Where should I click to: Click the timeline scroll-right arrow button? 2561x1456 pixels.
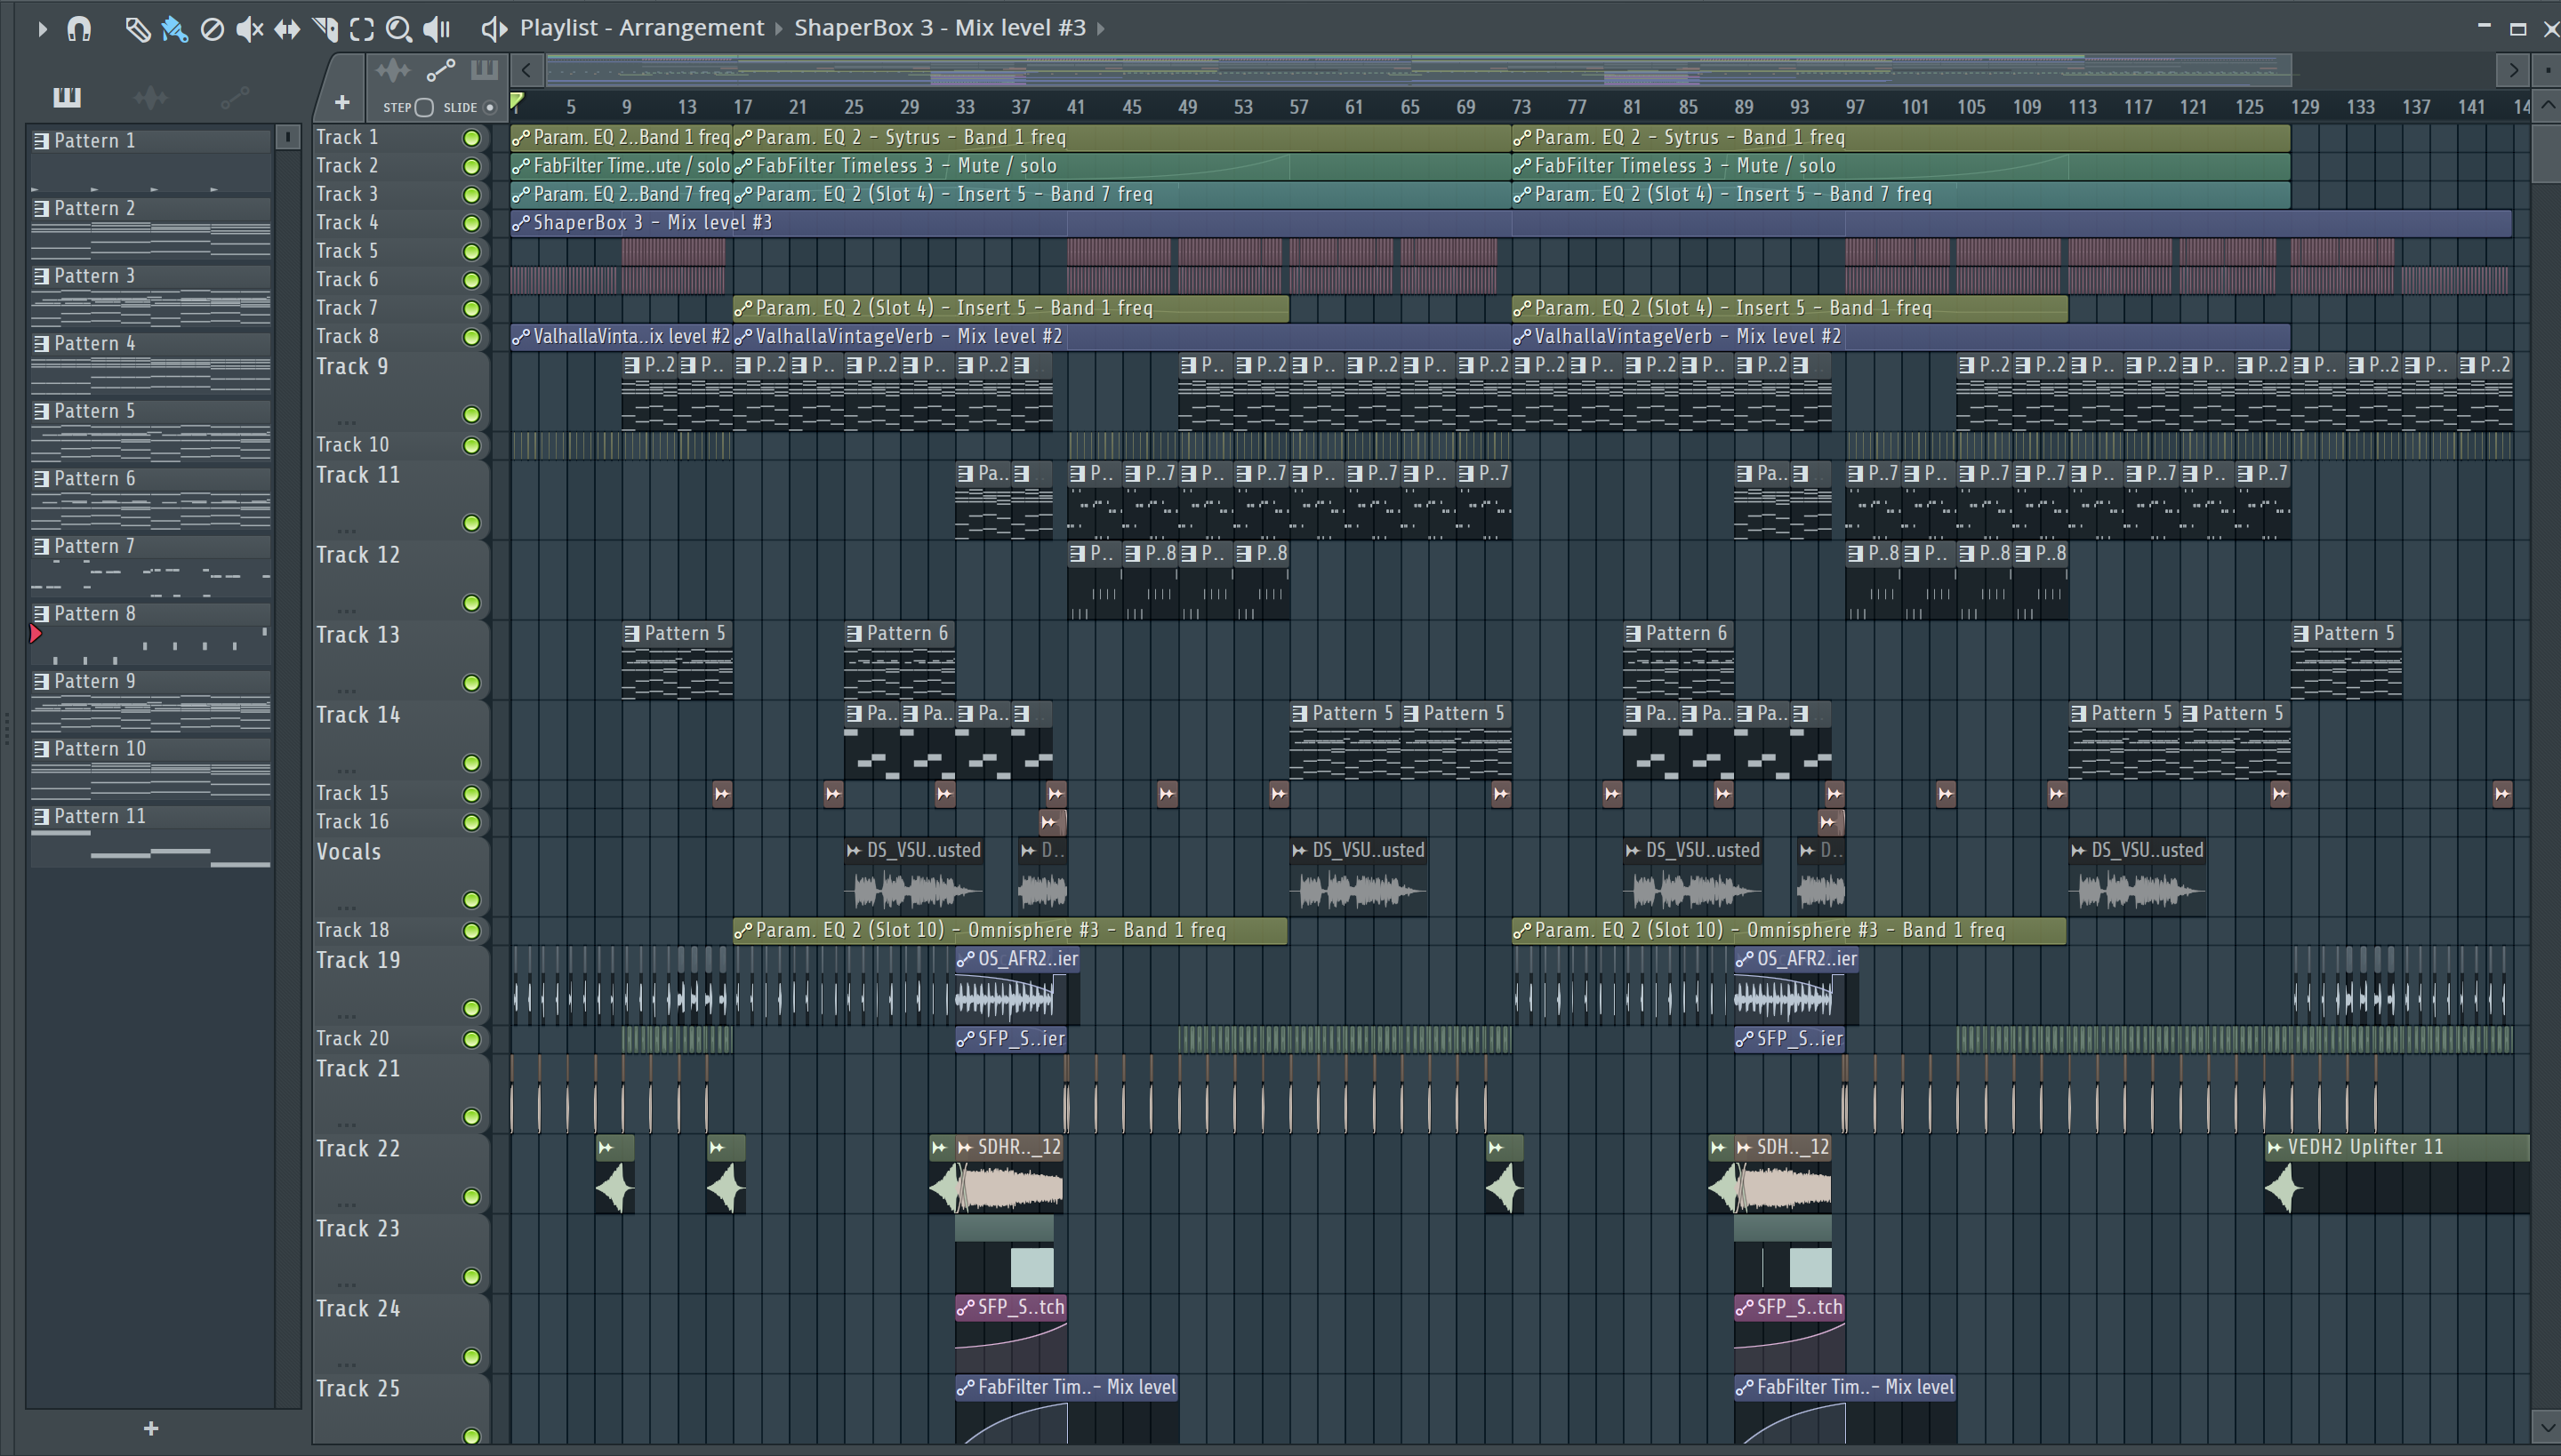pyautogui.click(x=2512, y=70)
